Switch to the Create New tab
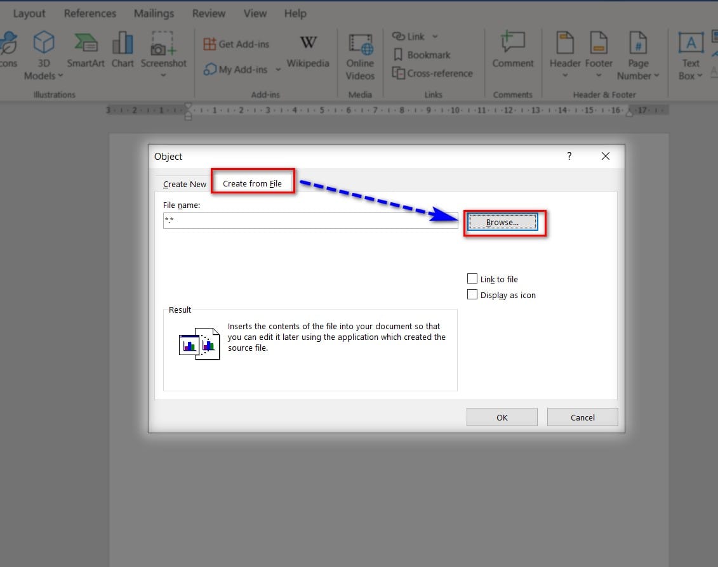The image size is (718, 567). pos(184,184)
